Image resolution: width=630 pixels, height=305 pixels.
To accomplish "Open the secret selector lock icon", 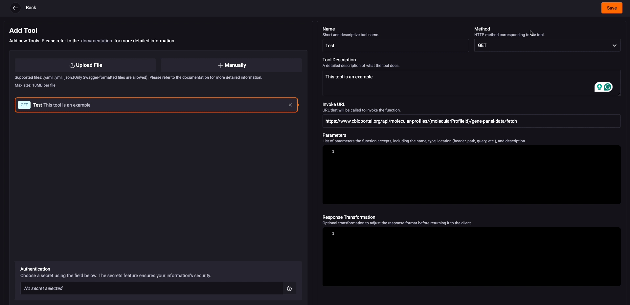I will pos(289,288).
